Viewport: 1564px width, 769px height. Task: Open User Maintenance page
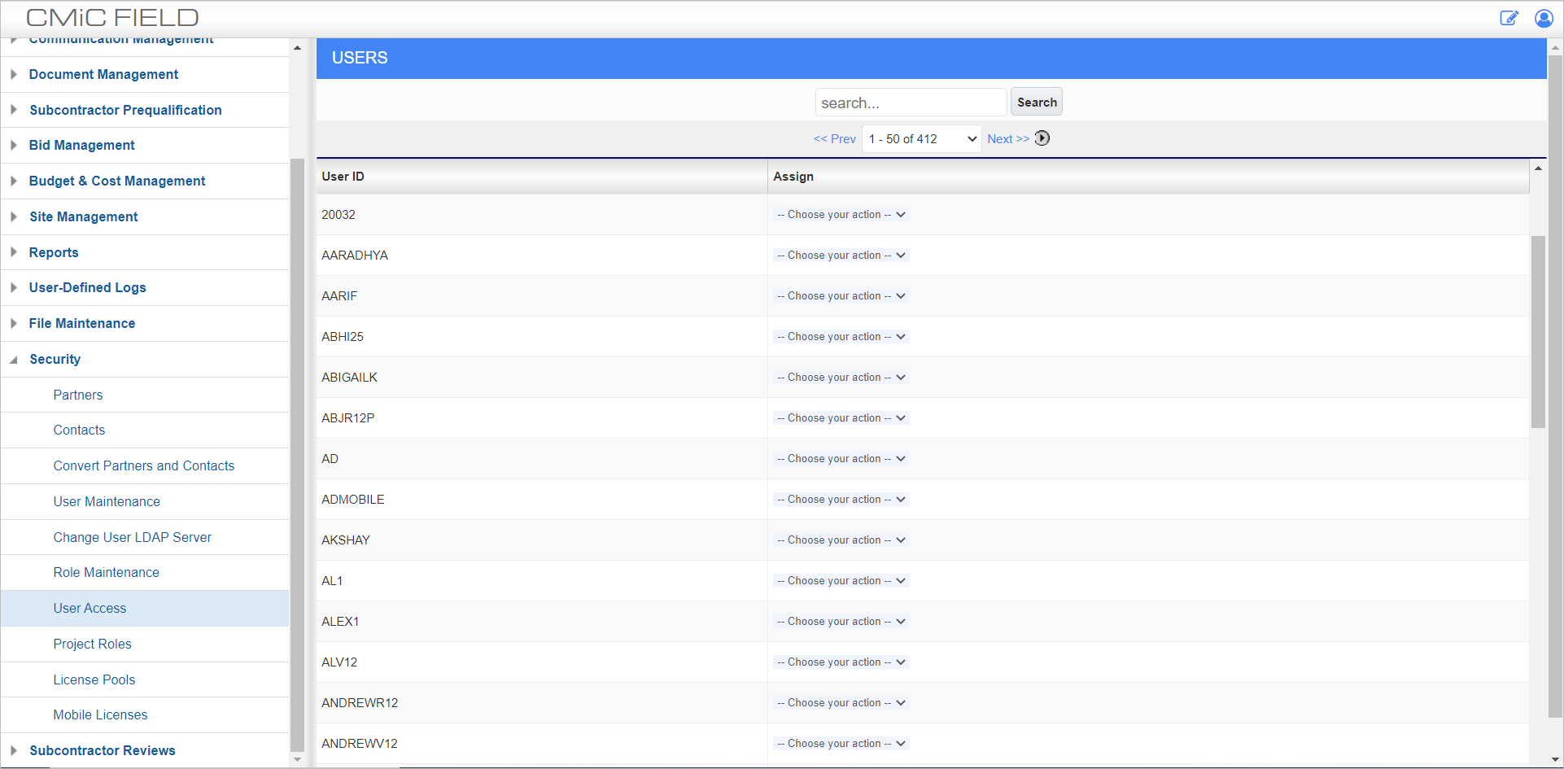pyautogui.click(x=107, y=501)
